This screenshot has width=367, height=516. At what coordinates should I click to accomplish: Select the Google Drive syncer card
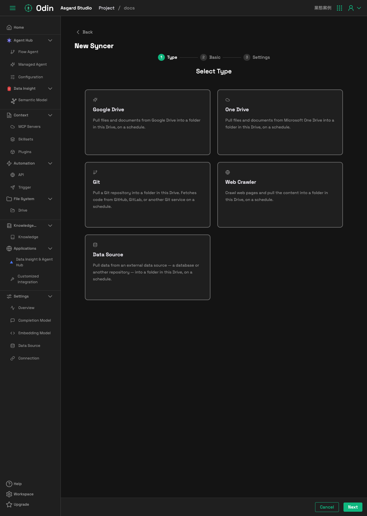[148, 122]
